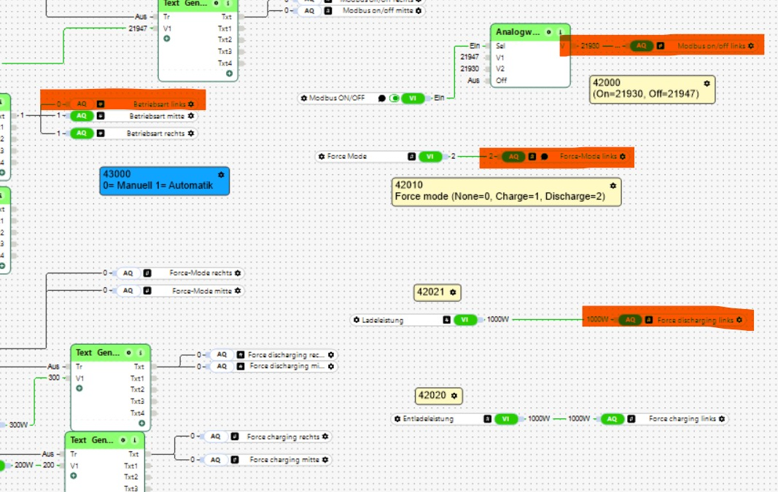
Task: Click the Ladeleistung label
Action: click(383, 320)
